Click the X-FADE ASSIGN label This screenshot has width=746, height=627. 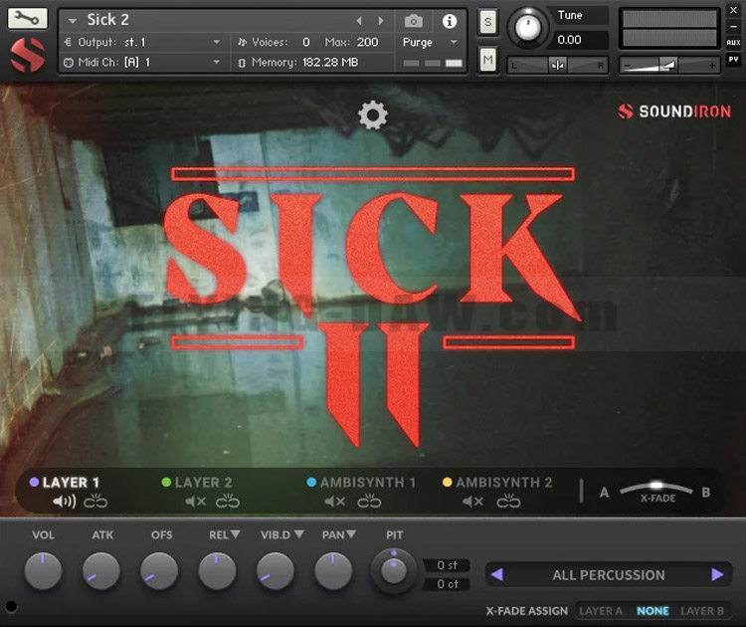click(526, 611)
